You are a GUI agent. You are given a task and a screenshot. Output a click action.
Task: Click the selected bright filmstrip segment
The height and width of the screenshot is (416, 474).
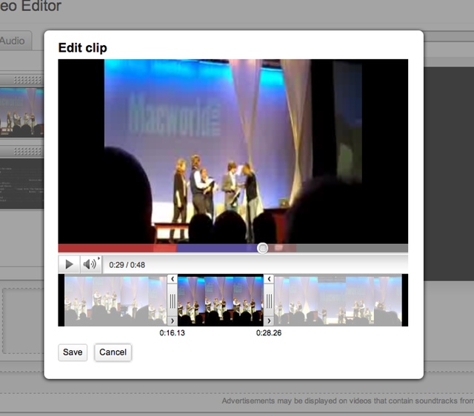click(x=221, y=300)
